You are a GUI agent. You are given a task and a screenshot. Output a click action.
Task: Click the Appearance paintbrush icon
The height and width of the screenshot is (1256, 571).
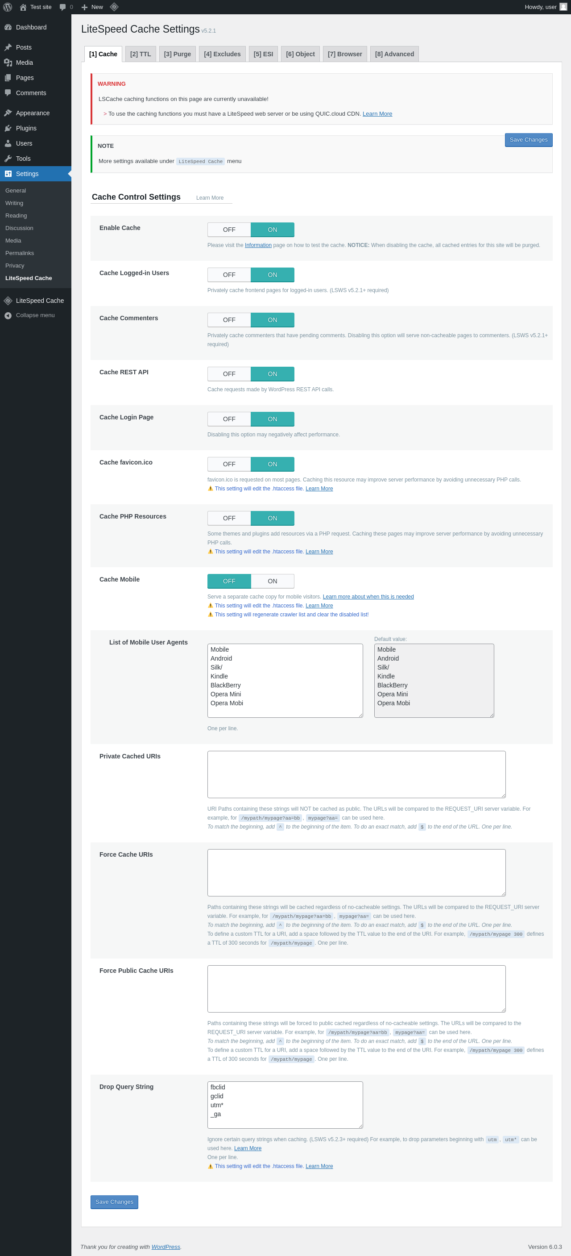pyautogui.click(x=8, y=113)
